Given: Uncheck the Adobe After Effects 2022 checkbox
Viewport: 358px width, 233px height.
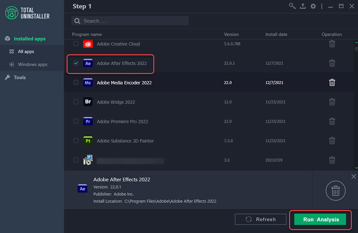Looking at the screenshot, I should point(76,63).
